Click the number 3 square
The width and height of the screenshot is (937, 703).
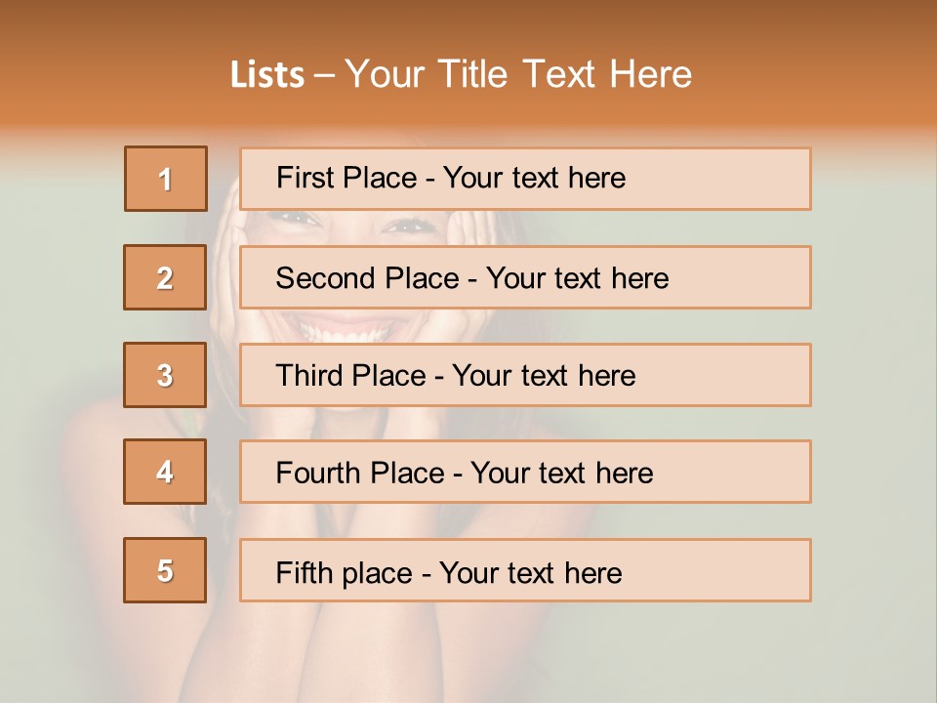coord(165,375)
